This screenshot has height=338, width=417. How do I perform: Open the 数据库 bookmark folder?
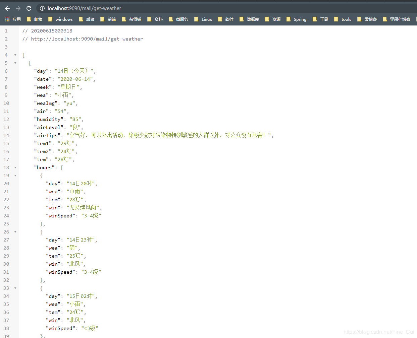click(x=249, y=19)
